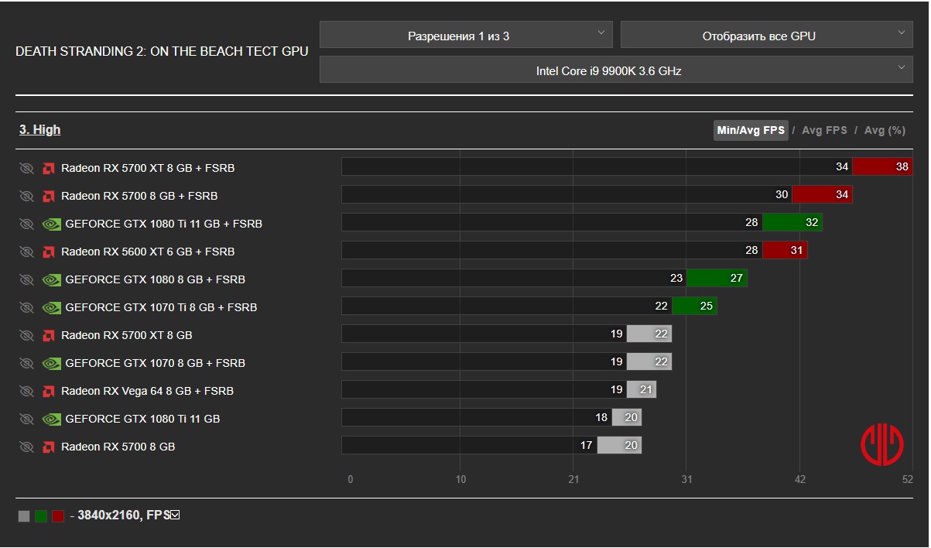Hide the Radeon RX 5600 XT 6 GB + FSRB row
This screenshot has height=548, width=931.
click(27, 252)
